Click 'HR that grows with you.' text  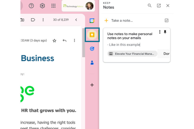click(49, 110)
